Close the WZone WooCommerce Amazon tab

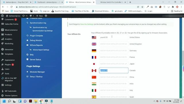pos(94,2)
